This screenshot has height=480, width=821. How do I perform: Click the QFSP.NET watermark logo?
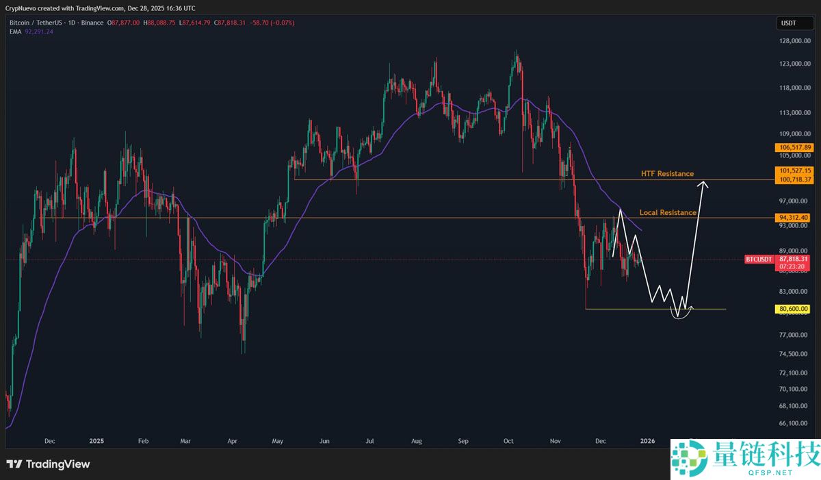(743, 457)
